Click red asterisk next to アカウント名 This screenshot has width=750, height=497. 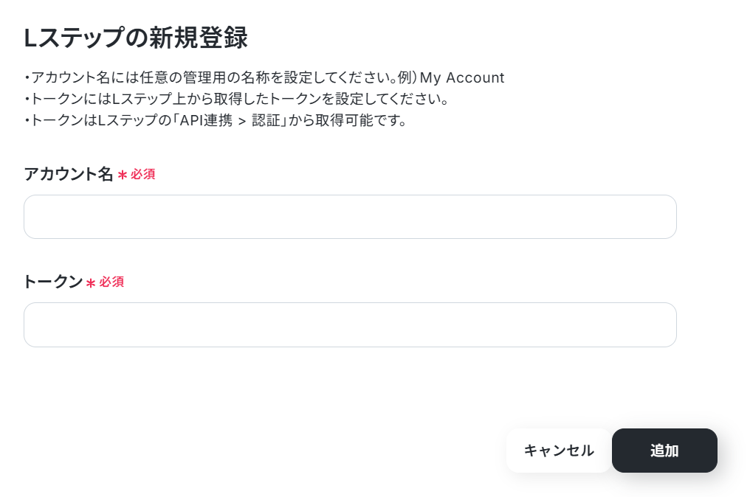[x=123, y=175]
